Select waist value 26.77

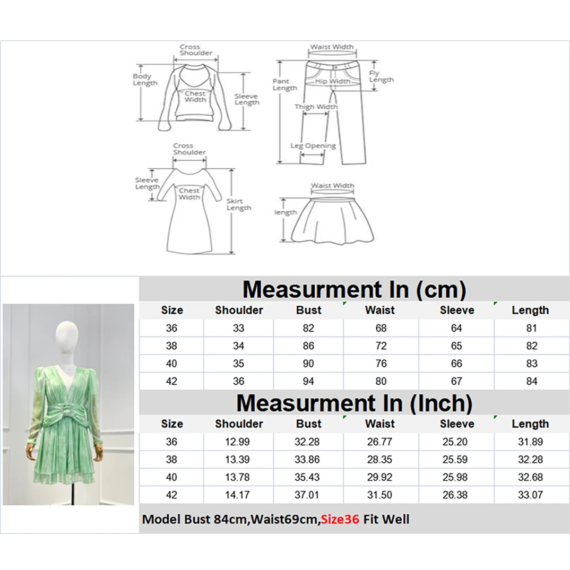(x=379, y=442)
